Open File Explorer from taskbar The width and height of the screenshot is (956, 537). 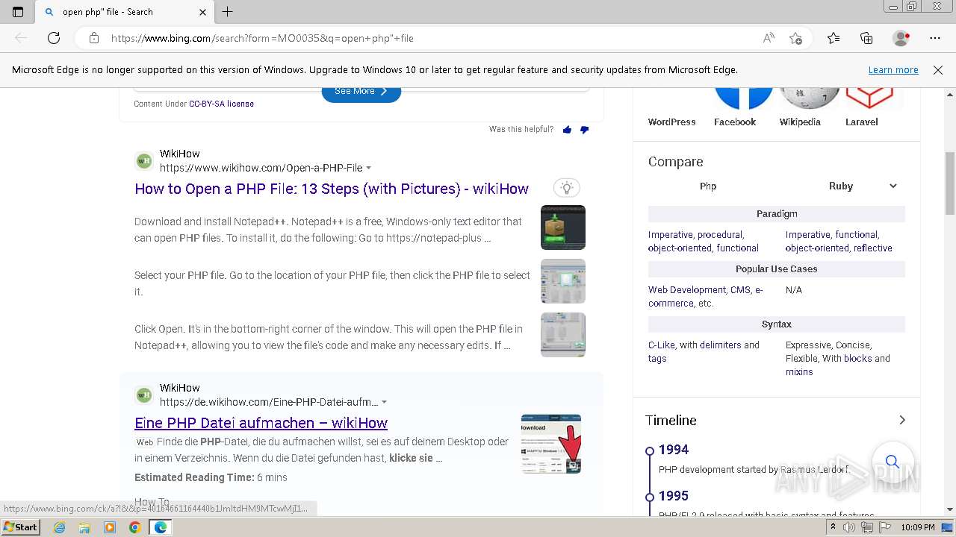pyautogui.click(x=84, y=527)
